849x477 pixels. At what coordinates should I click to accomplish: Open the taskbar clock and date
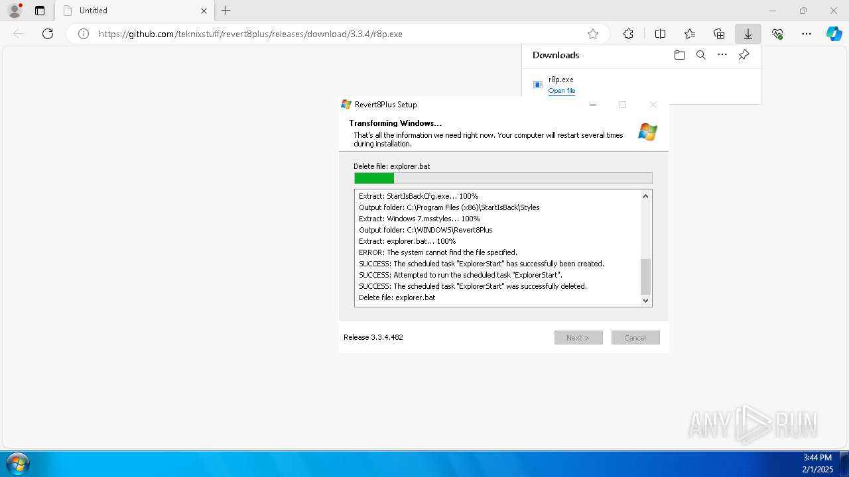tap(817, 463)
